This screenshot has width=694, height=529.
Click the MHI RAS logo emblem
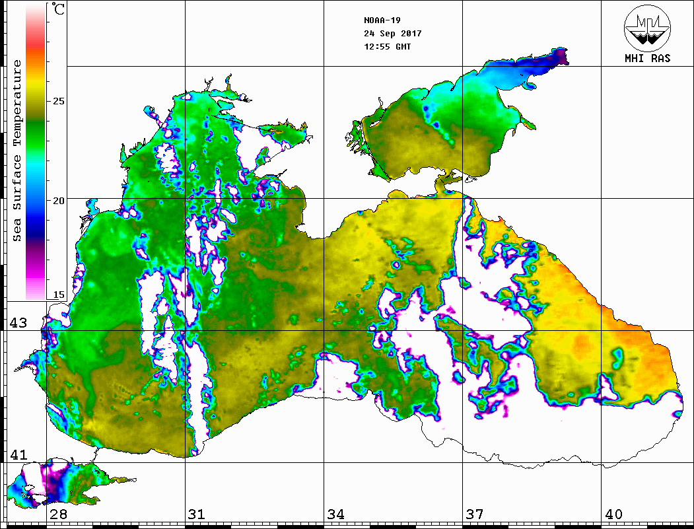pyautogui.click(x=647, y=28)
